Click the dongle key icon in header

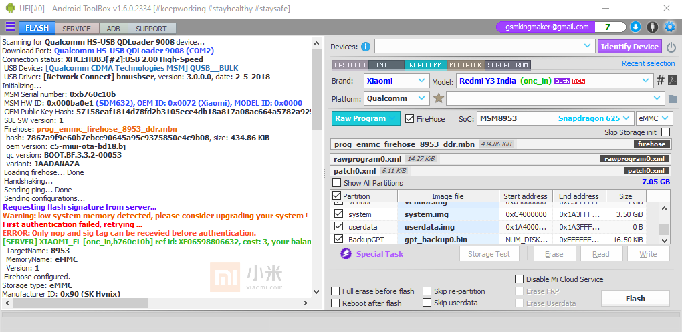[x=652, y=27]
